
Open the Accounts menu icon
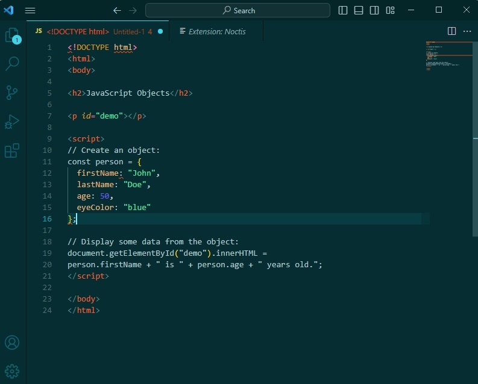pyautogui.click(x=12, y=342)
